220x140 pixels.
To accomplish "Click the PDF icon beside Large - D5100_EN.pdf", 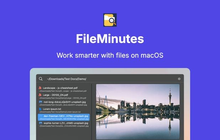I will tap(40, 95).
